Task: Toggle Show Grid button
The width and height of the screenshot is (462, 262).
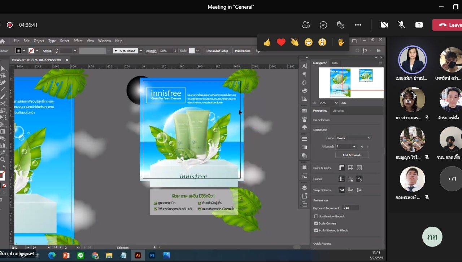Action: pyautogui.click(x=350, y=168)
